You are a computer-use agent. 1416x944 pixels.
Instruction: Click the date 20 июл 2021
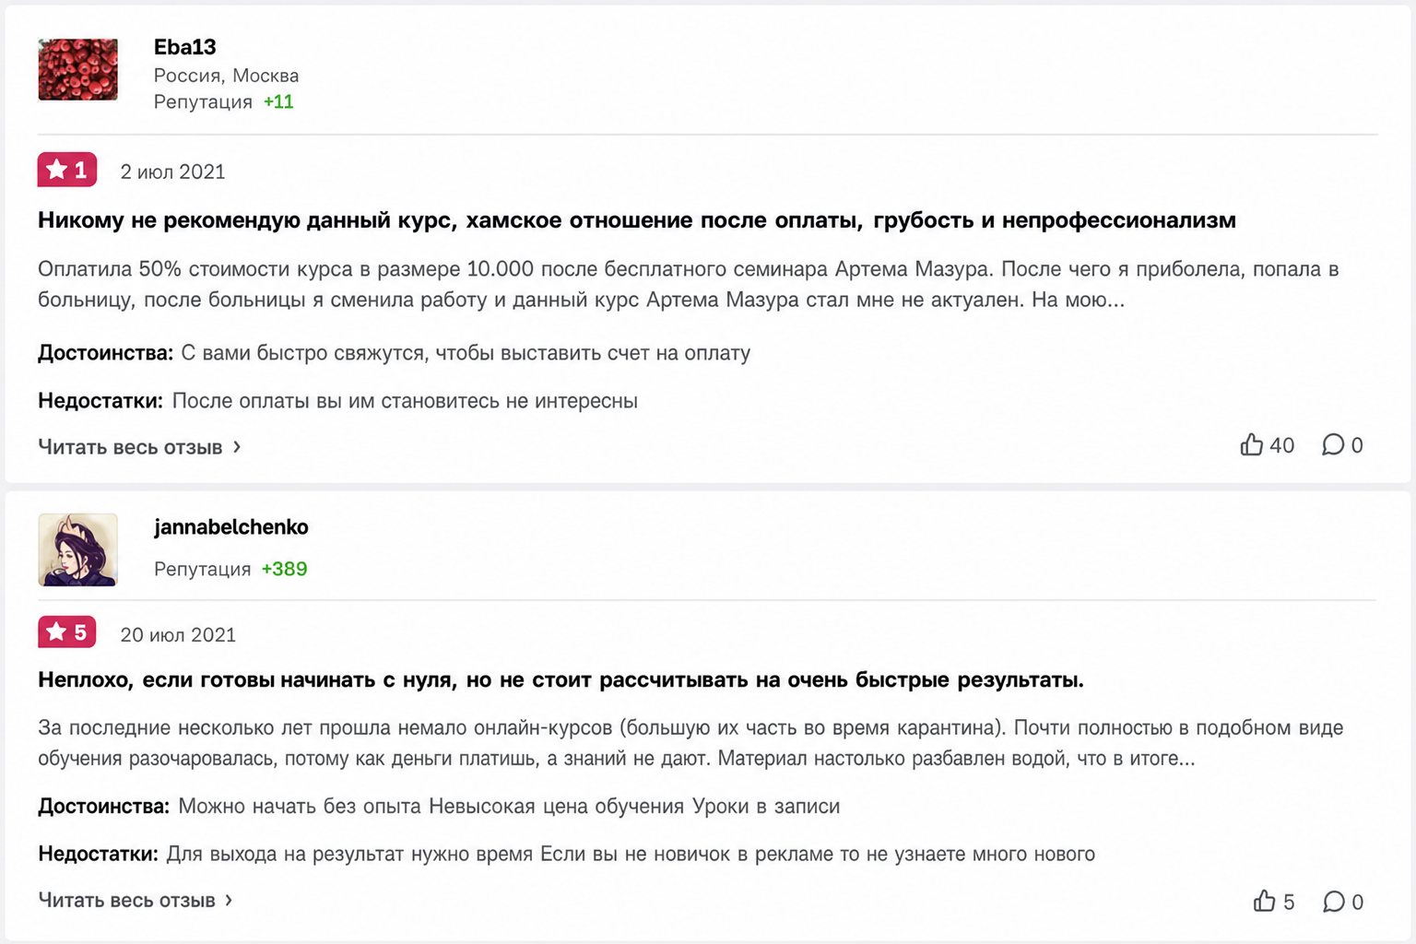click(178, 634)
